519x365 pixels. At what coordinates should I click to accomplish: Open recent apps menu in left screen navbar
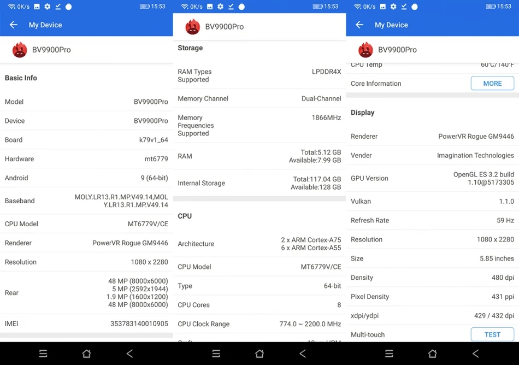pos(43,354)
